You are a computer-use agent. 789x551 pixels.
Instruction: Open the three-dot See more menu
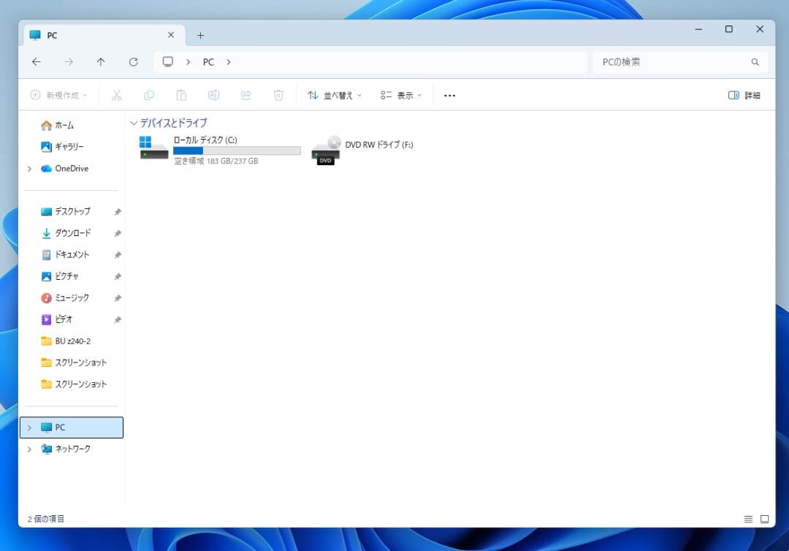tap(450, 95)
